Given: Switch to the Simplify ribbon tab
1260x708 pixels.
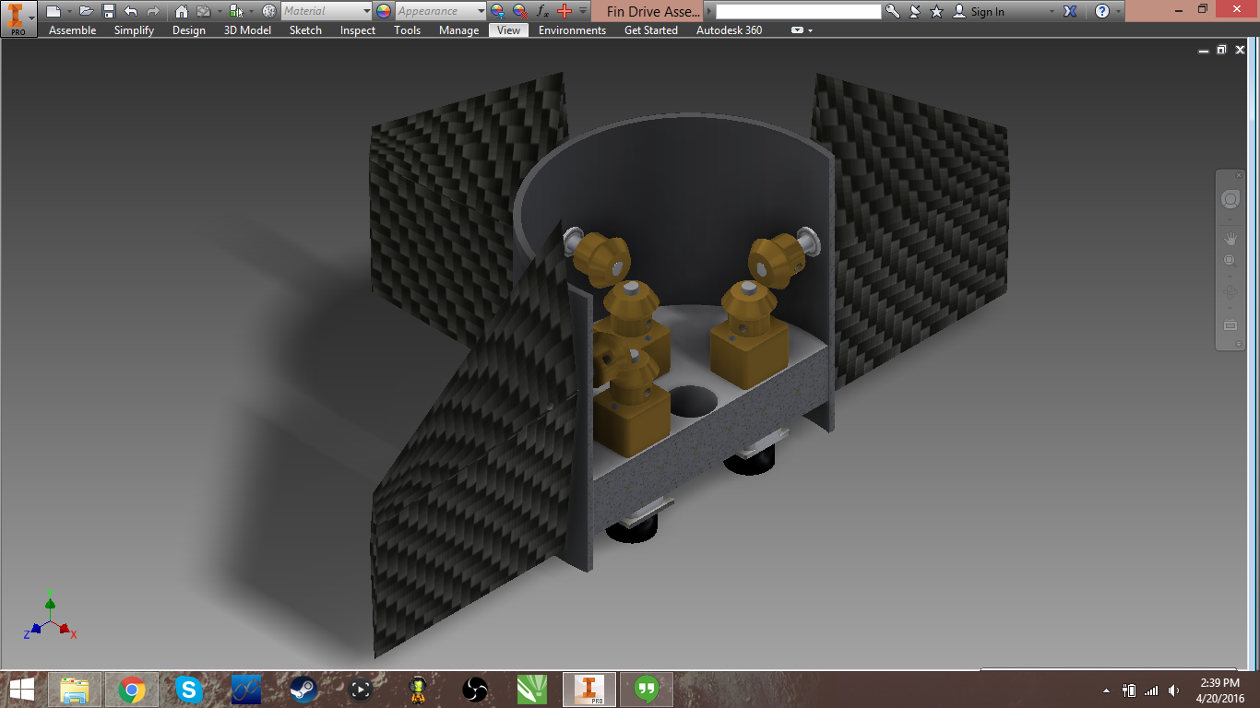Looking at the screenshot, I should pos(134,30).
